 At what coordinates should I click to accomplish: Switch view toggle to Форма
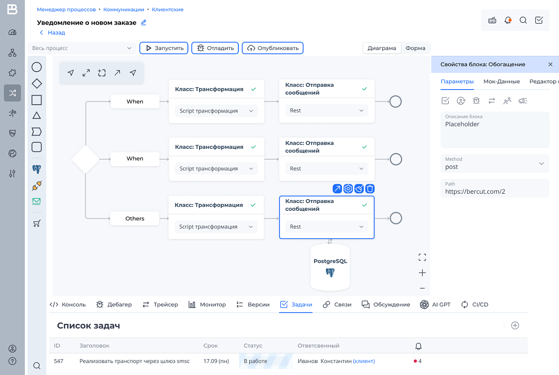click(415, 48)
